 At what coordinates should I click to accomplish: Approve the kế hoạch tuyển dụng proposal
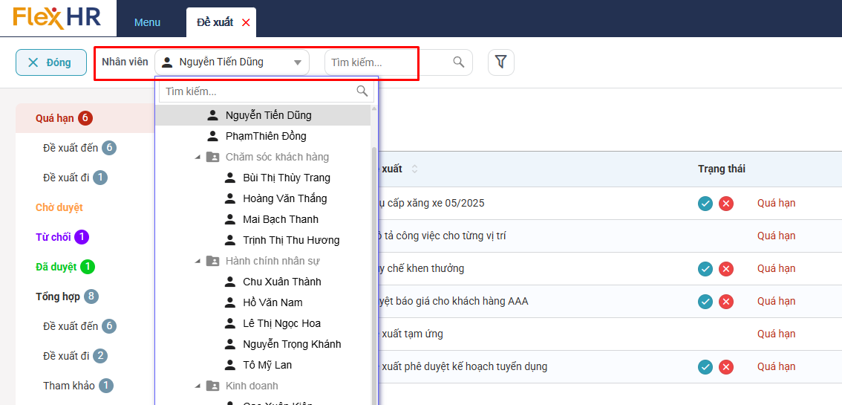pyautogui.click(x=705, y=367)
